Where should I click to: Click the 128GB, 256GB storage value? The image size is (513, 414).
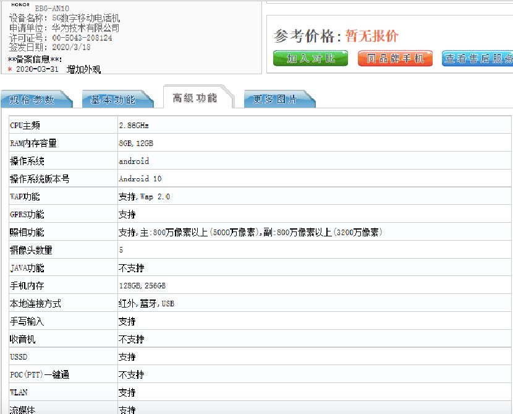pos(142,286)
